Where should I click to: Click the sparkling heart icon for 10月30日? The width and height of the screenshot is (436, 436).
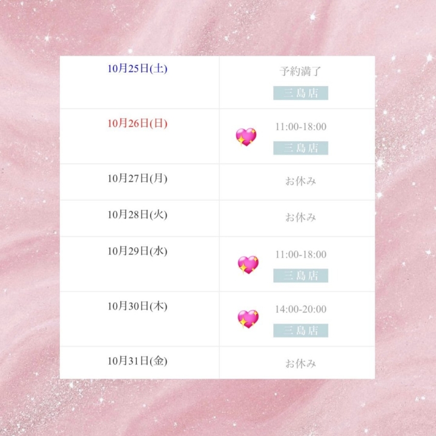(248, 319)
